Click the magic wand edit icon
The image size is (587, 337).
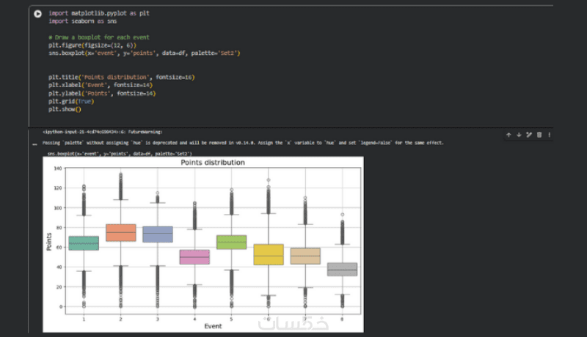coord(529,135)
